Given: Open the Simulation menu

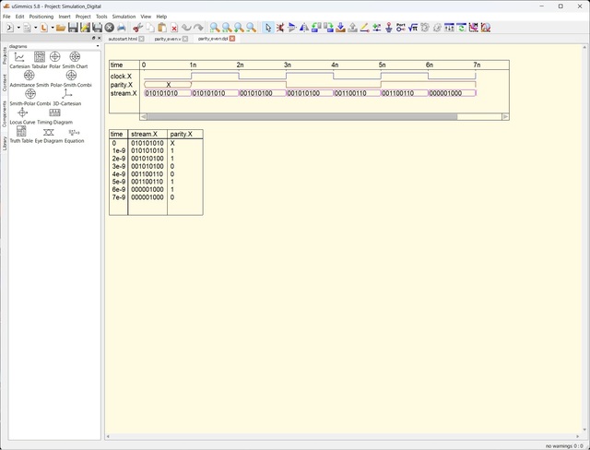Looking at the screenshot, I should click(x=124, y=17).
